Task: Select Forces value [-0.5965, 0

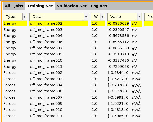Action: [118, 116]
